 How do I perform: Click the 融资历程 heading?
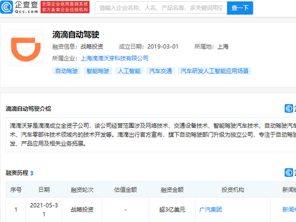tap(17, 173)
